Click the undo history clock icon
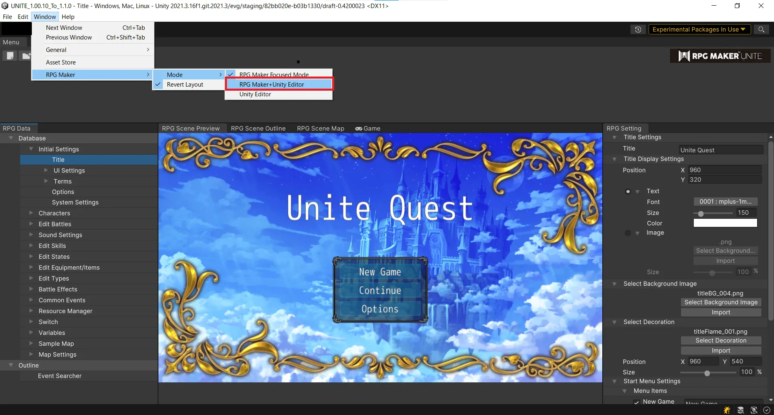 pyautogui.click(x=638, y=29)
